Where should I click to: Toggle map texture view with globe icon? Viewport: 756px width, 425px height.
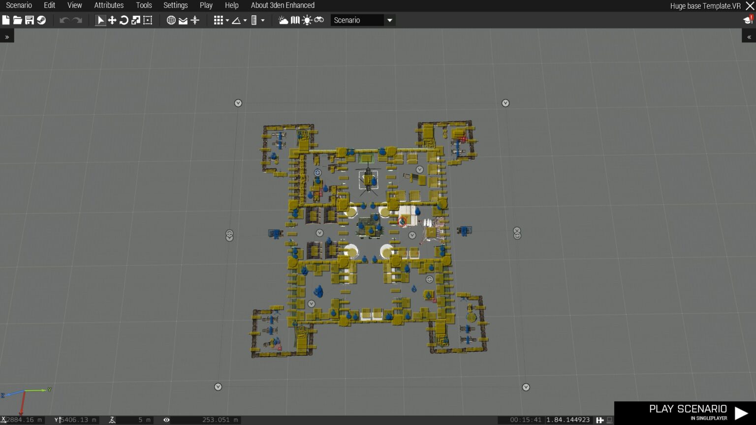tap(170, 20)
